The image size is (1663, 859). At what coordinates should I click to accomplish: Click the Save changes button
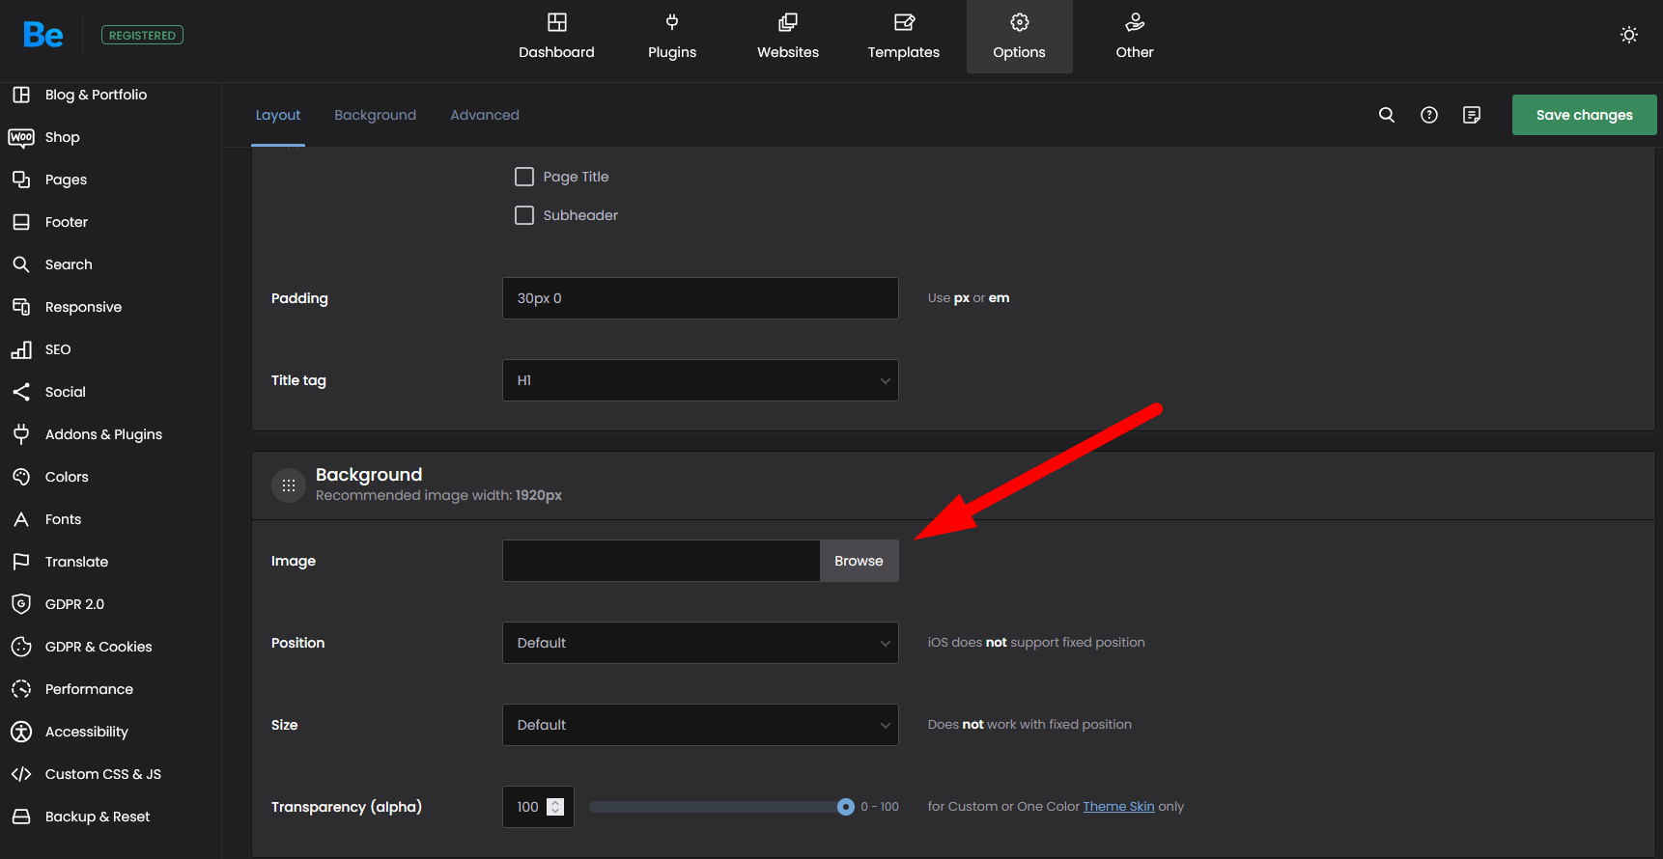coord(1584,115)
